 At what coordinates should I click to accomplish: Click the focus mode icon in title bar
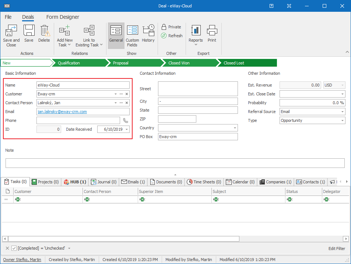289,6
